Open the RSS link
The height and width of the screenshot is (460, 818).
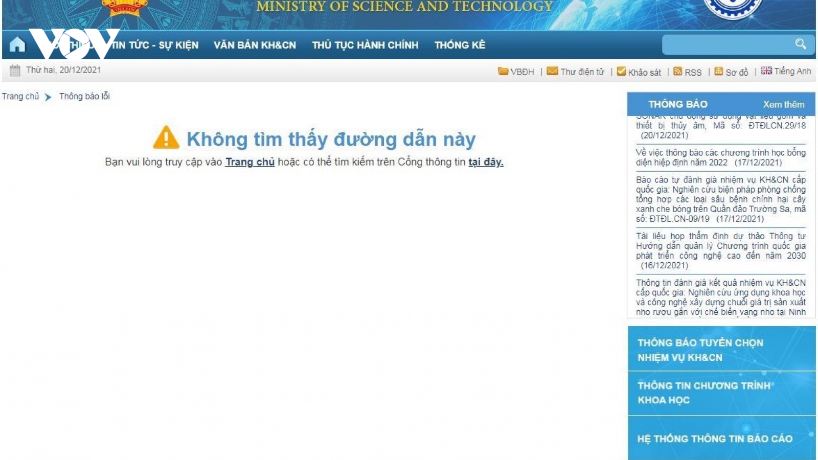click(x=693, y=72)
